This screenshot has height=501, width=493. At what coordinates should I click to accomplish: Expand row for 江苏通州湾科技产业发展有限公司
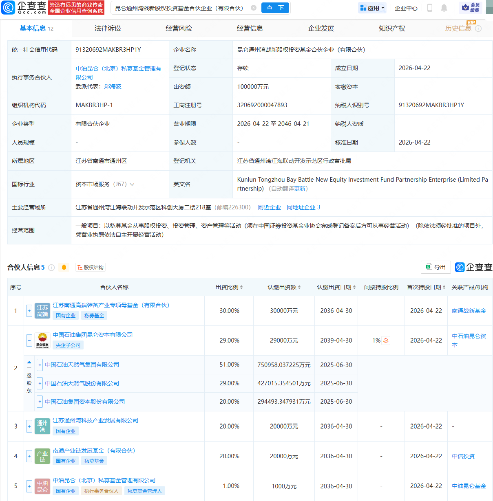(x=29, y=426)
